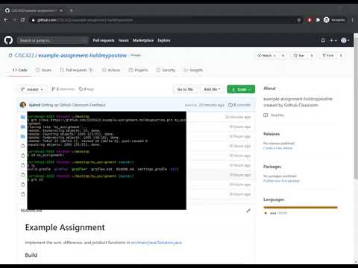
Task: Open the 'Setting up GitHub Classroom Feedback' commit message
Action: tap(73, 105)
